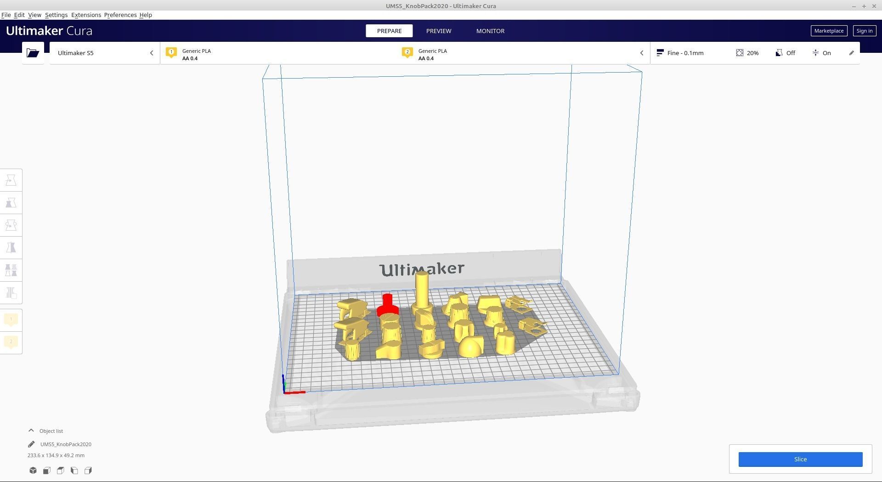Viewport: 882px width, 482px height.
Task: Click the support Off indicator
Action: pos(785,53)
